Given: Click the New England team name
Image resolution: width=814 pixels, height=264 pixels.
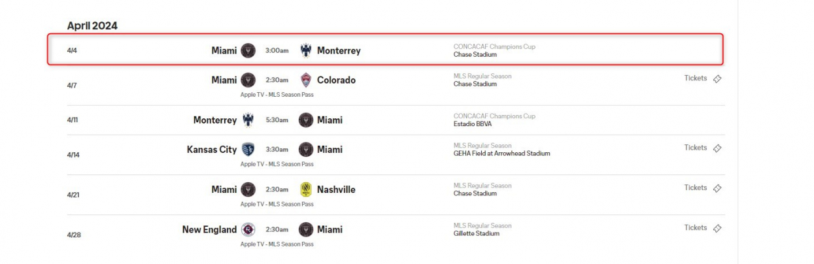Looking at the screenshot, I should (209, 229).
